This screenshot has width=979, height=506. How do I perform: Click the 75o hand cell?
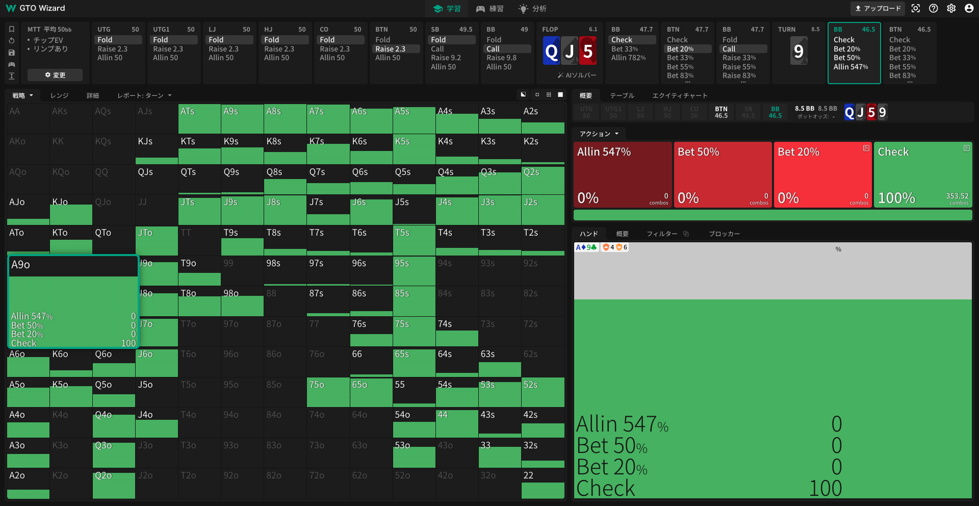point(328,392)
